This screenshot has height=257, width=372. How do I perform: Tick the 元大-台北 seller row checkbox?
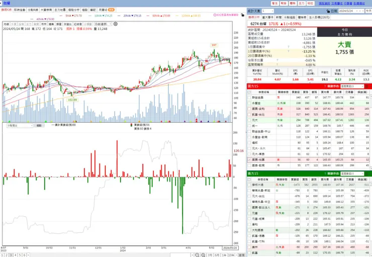click(249, 196)
